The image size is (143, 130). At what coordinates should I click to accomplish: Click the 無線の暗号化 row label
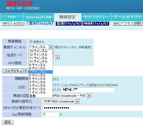click(22, 101)
